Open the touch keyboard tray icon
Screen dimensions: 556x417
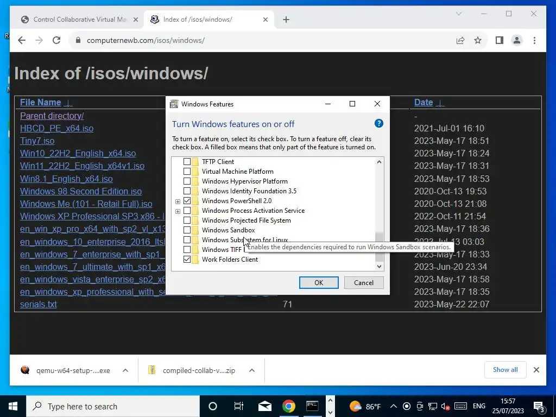[460, 406]
